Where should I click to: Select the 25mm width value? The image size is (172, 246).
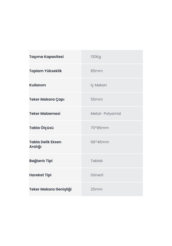coord(96,189)
